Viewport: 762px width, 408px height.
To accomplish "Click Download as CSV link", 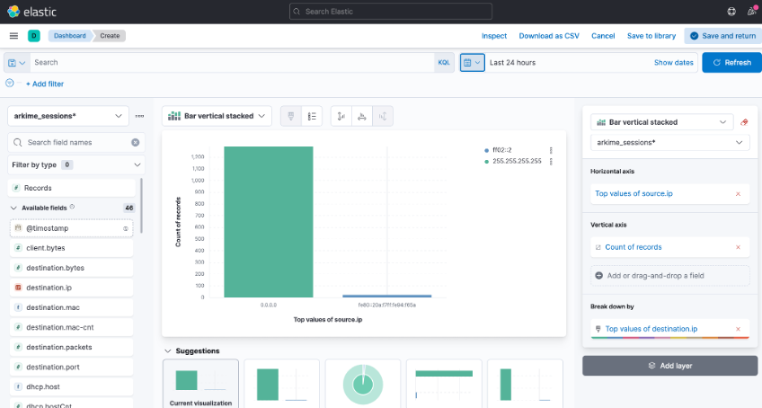I will coord(548,36).
